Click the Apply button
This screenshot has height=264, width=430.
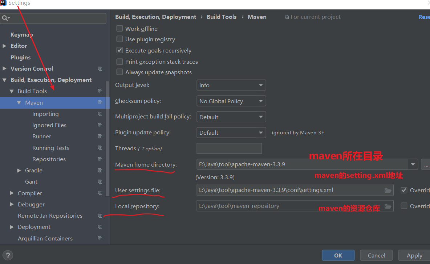[414, 255]
